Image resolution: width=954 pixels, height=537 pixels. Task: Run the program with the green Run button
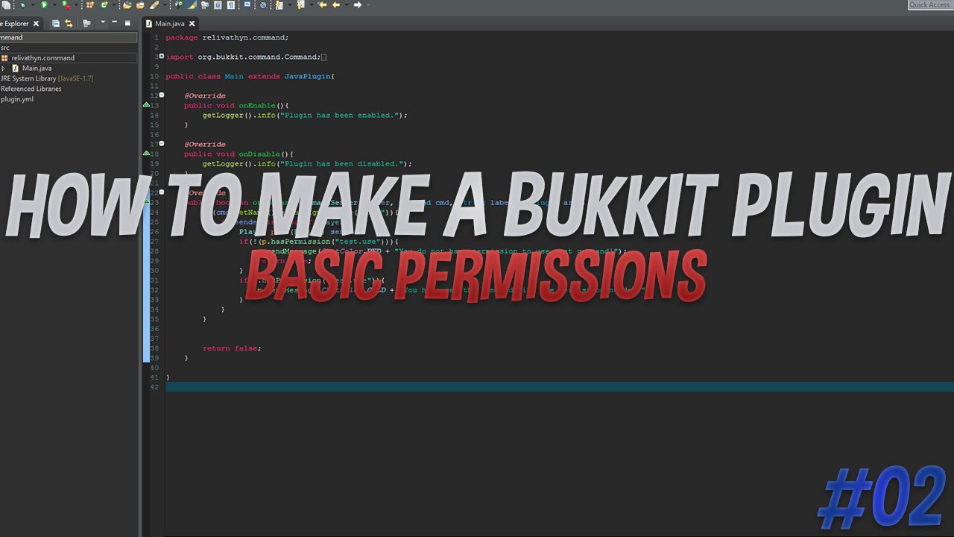pos(44,4)
